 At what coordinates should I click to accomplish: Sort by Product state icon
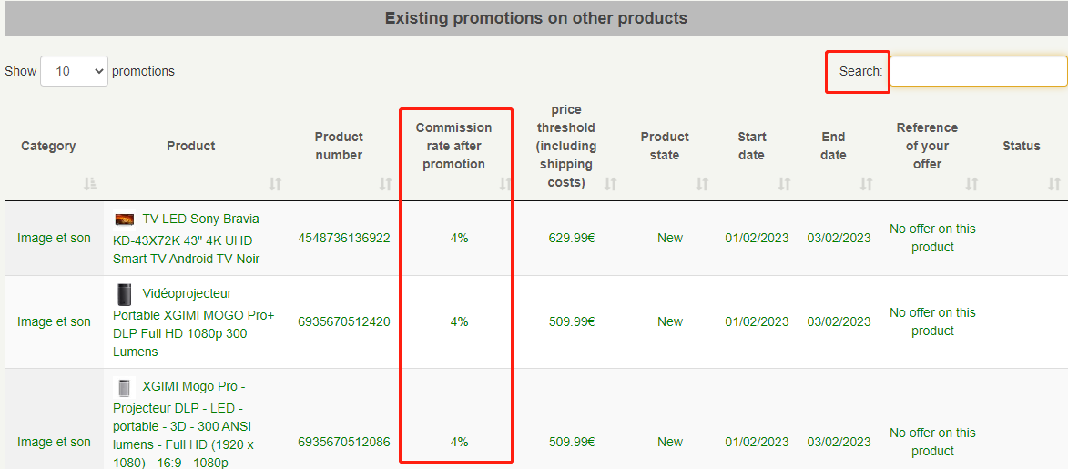click(x=702, y=184)
